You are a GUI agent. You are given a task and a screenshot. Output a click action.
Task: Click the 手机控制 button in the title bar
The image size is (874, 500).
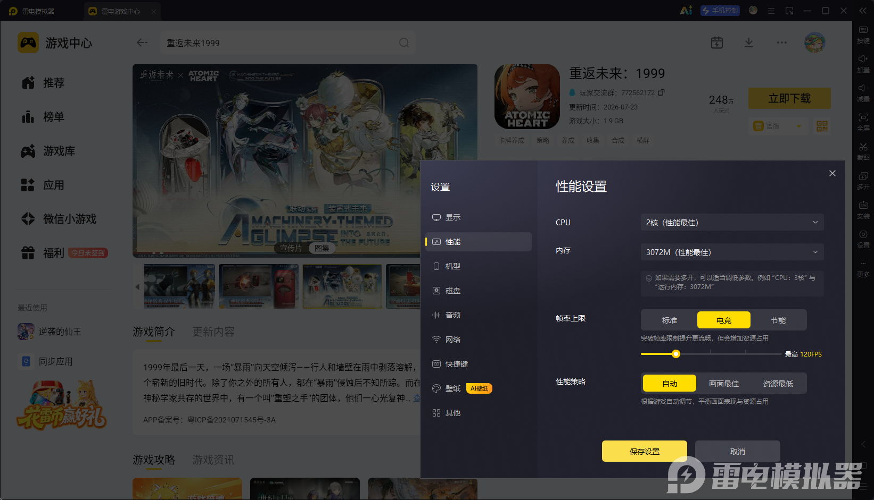coord(720,11)
